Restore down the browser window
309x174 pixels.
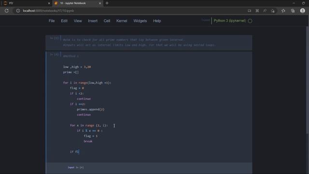point(303,3)
